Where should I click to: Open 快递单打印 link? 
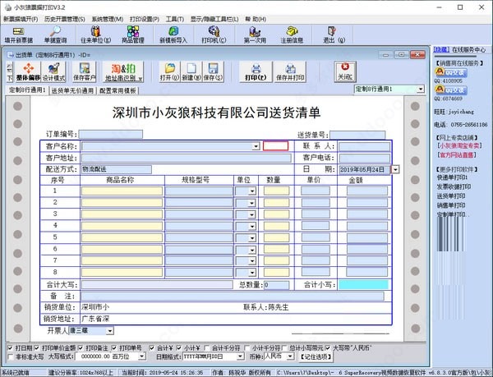point(452,177)
